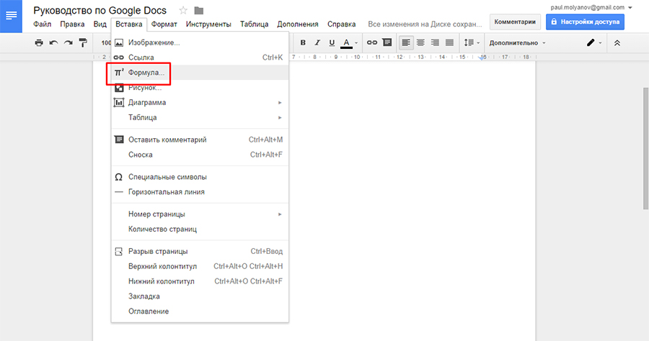
Task: Open the Справка menu
Action: coord(342,24)
